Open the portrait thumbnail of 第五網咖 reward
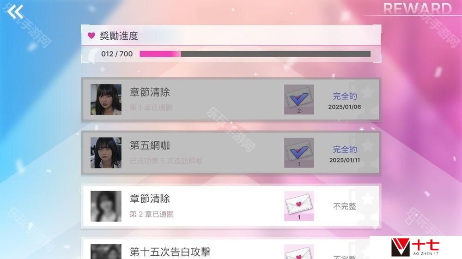This screenshot has height=259, width=462. click(x=106, y=153)
